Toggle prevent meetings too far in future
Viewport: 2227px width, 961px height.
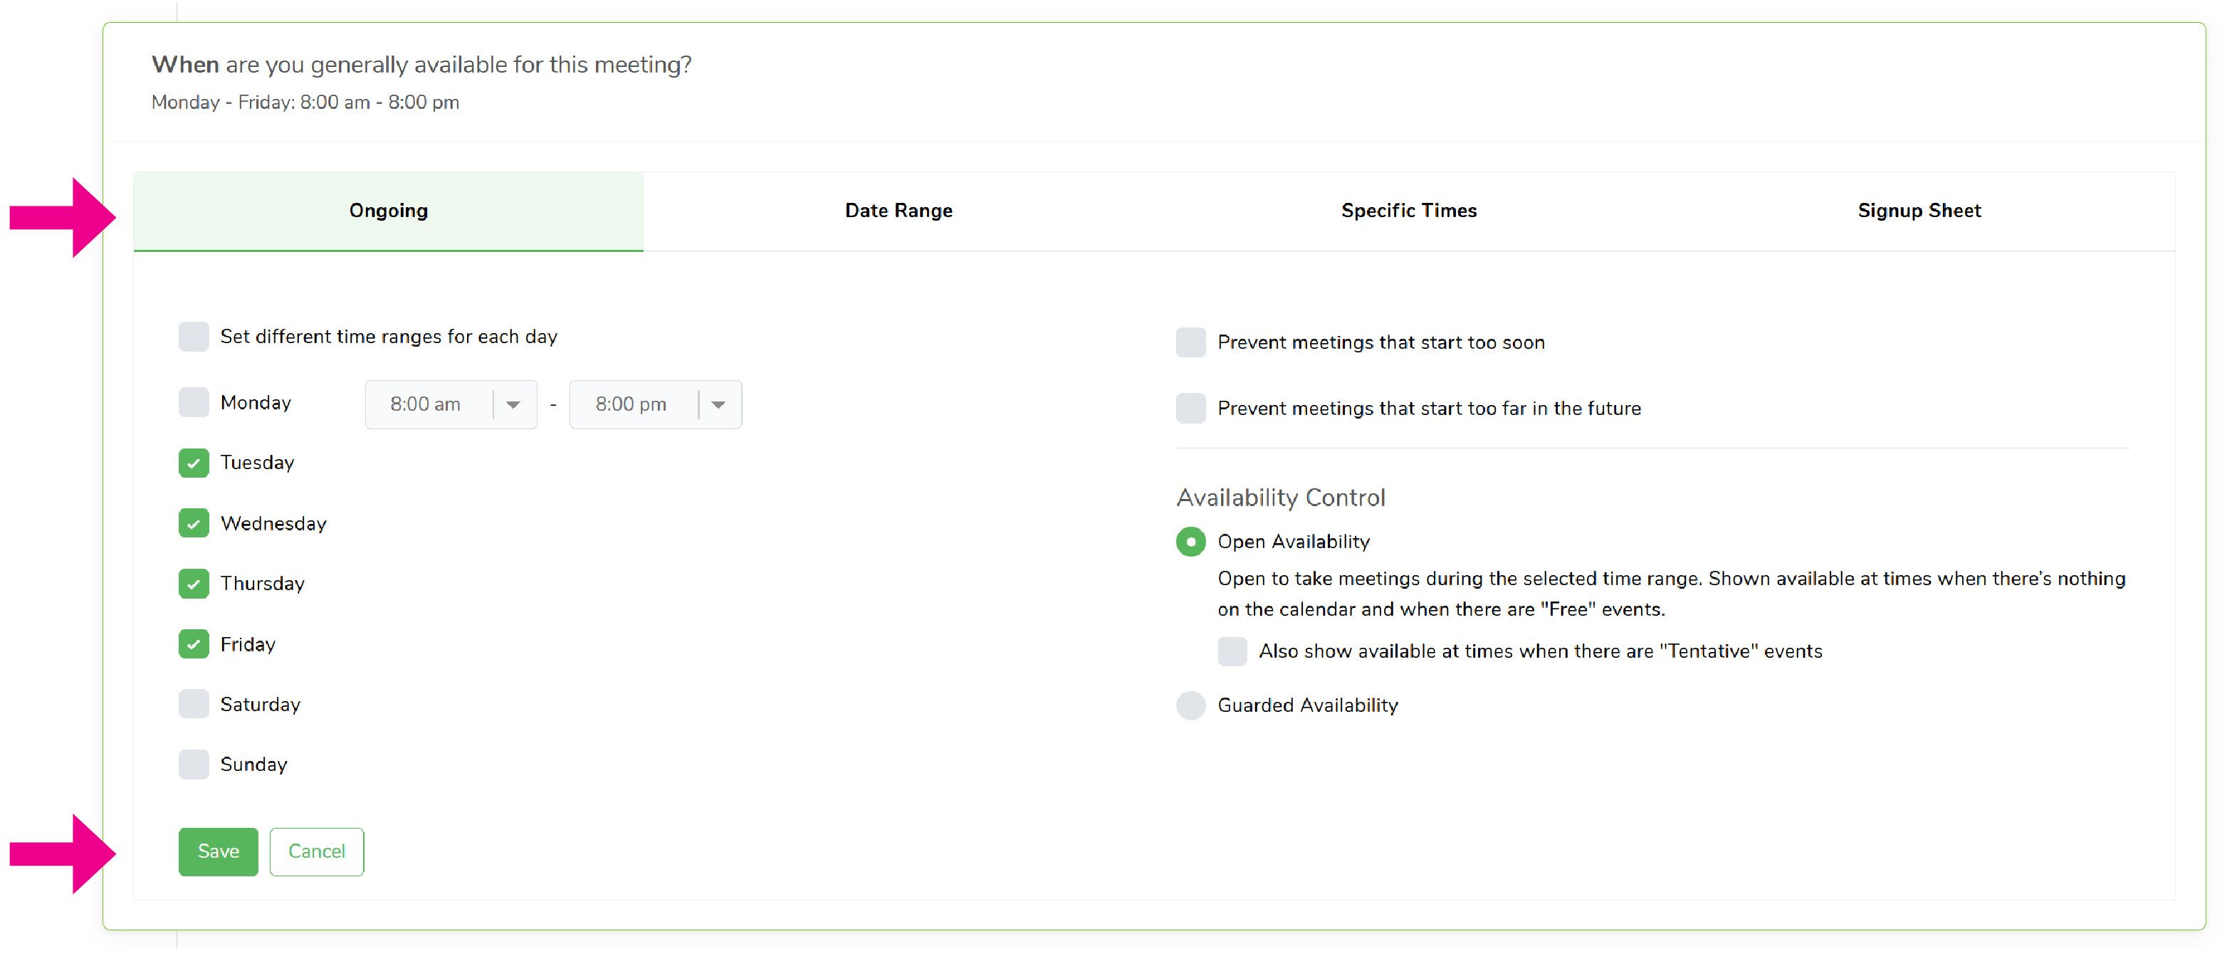[1190, 409]
